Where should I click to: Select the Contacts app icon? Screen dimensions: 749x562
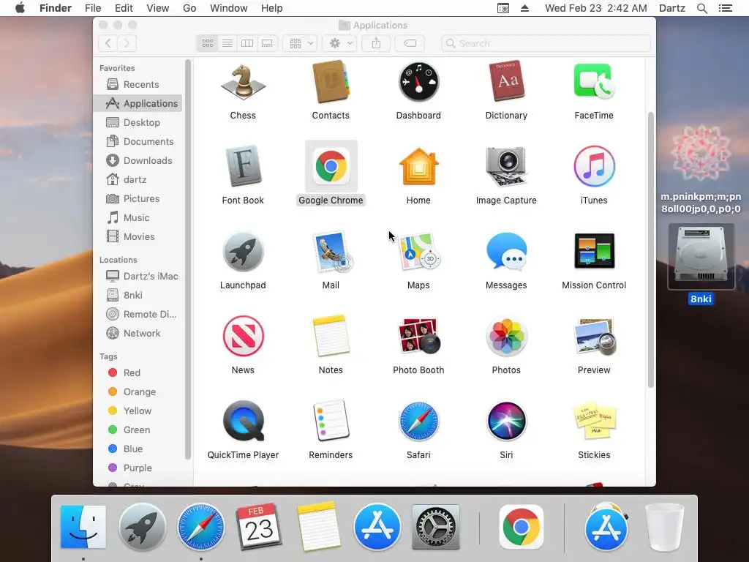[331, 82]
